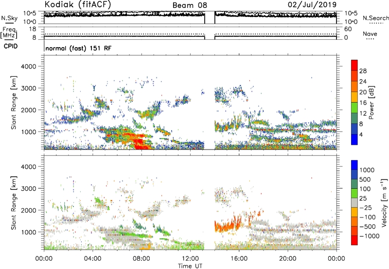Click the "24" label on the power colorbar
Screen dimensions: 389x269
(x=363, y=82)
